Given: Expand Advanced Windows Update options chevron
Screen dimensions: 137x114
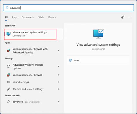Looking at the screenshot, I should 58,66.
